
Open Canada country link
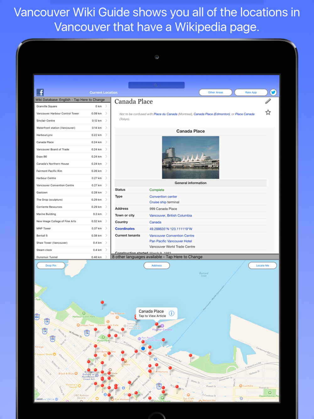(x=155, y=222)
